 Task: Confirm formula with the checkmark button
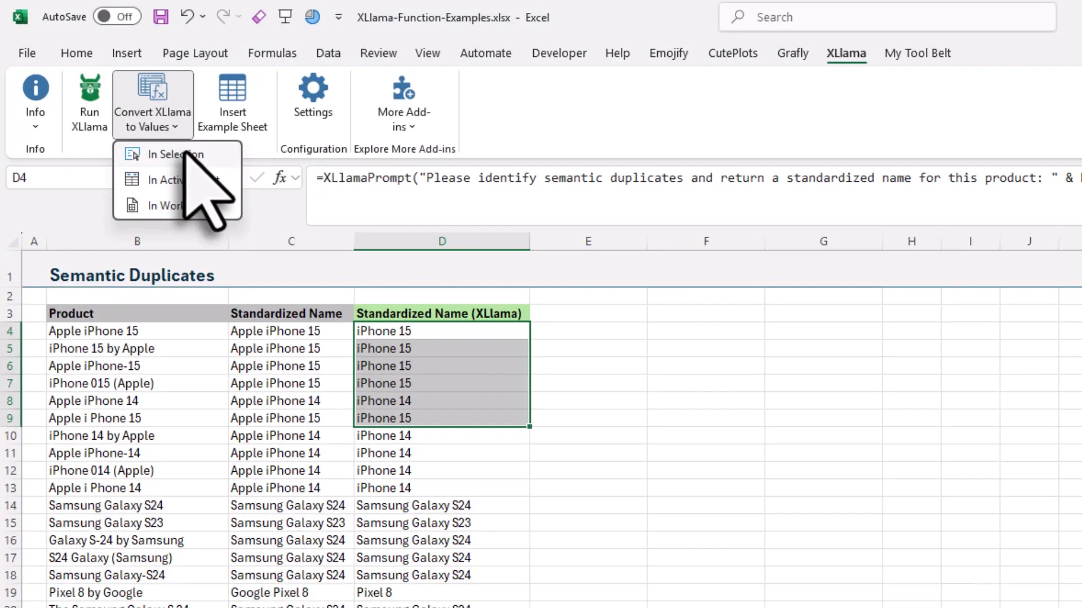point(256,177)
